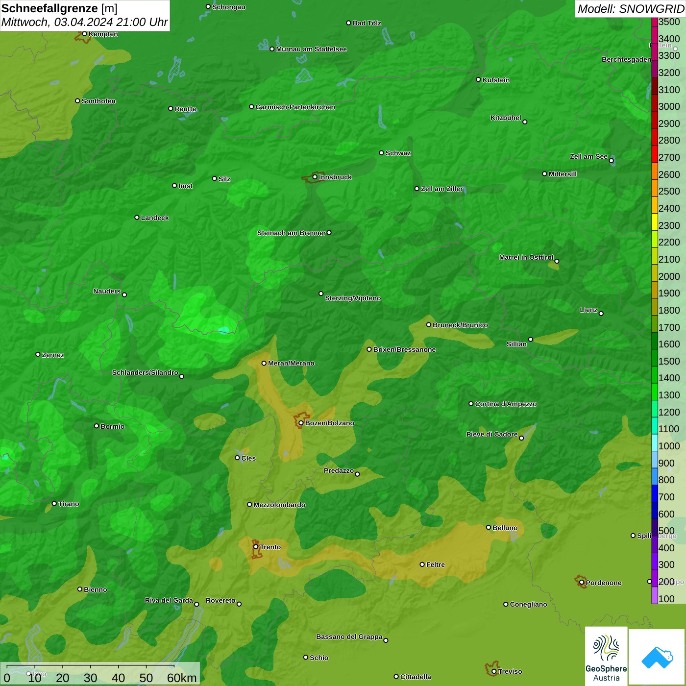
Task: Click the Mittersill label
Action: click(563, 174)
